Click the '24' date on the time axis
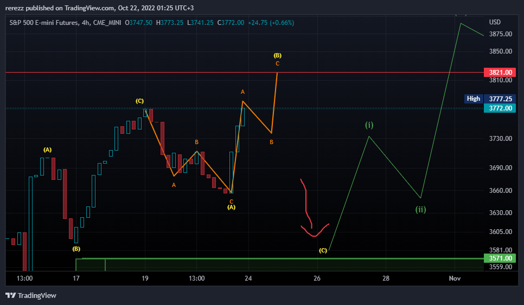 pos(248,278)
